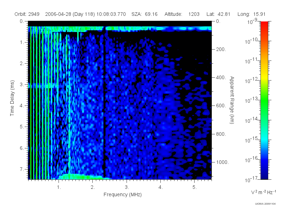Image resolution: width=282 pixels, height=211 pixels.
Task: Click the Apparent Range (km) axis label
Action: (x=232, y=100)
